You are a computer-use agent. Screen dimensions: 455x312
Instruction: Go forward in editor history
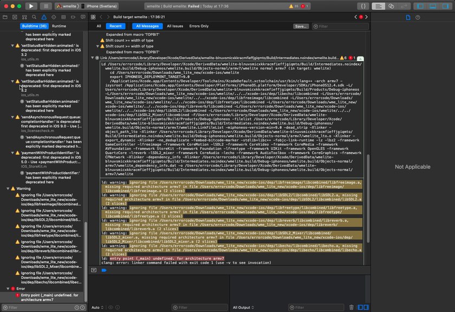(x=108, y=17)
